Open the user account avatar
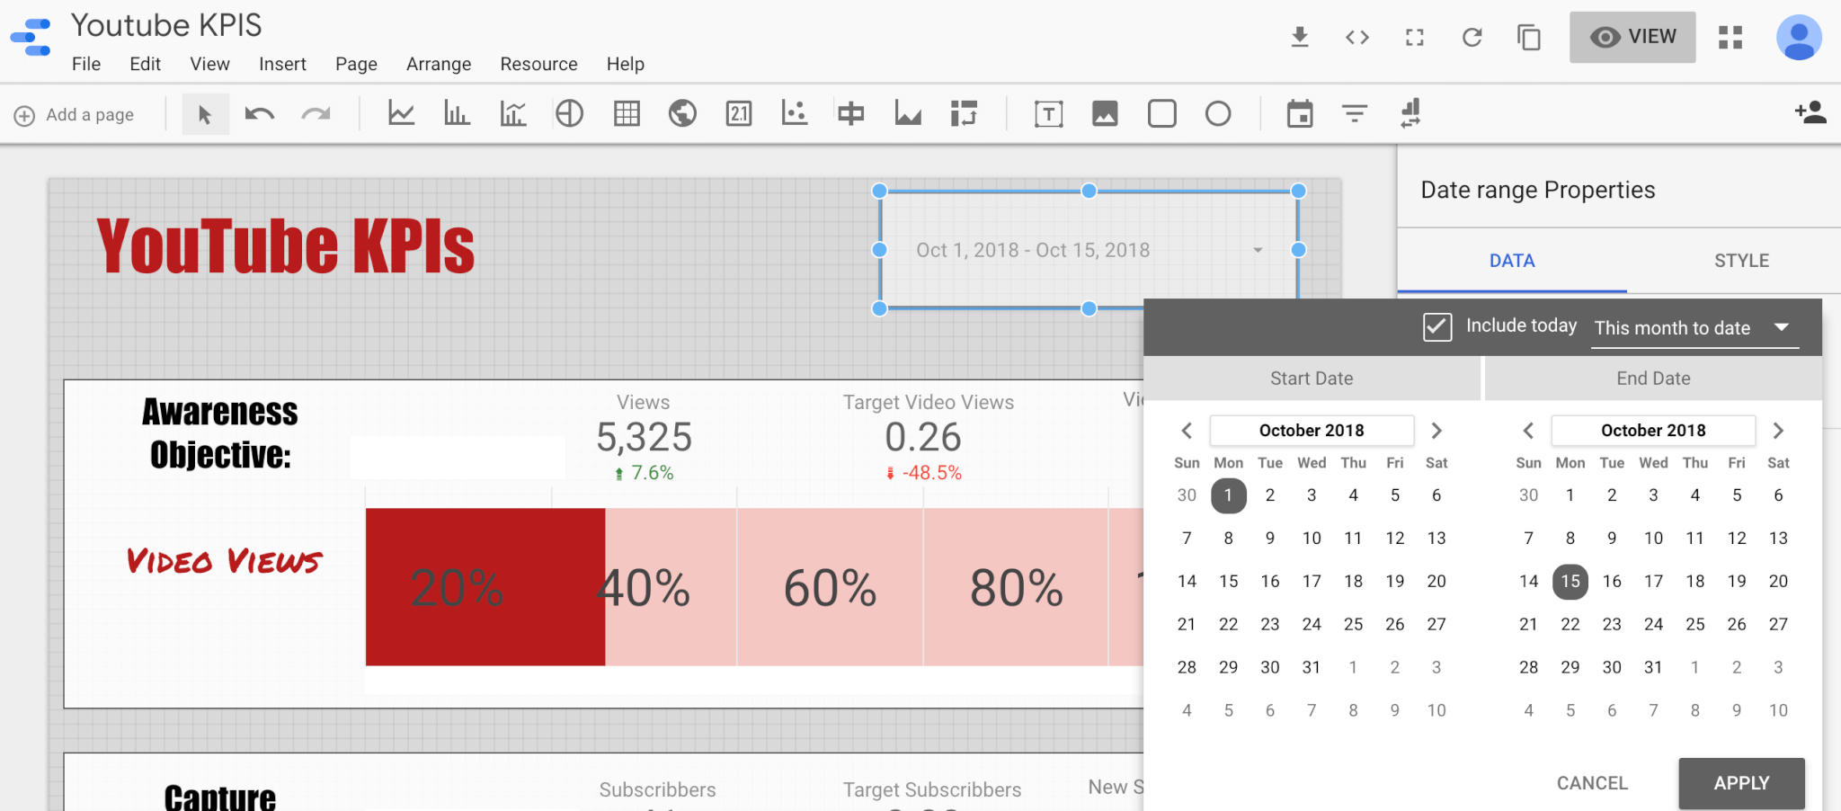1841x811 pixels. pyautogui.click(x=1799, y=37)
